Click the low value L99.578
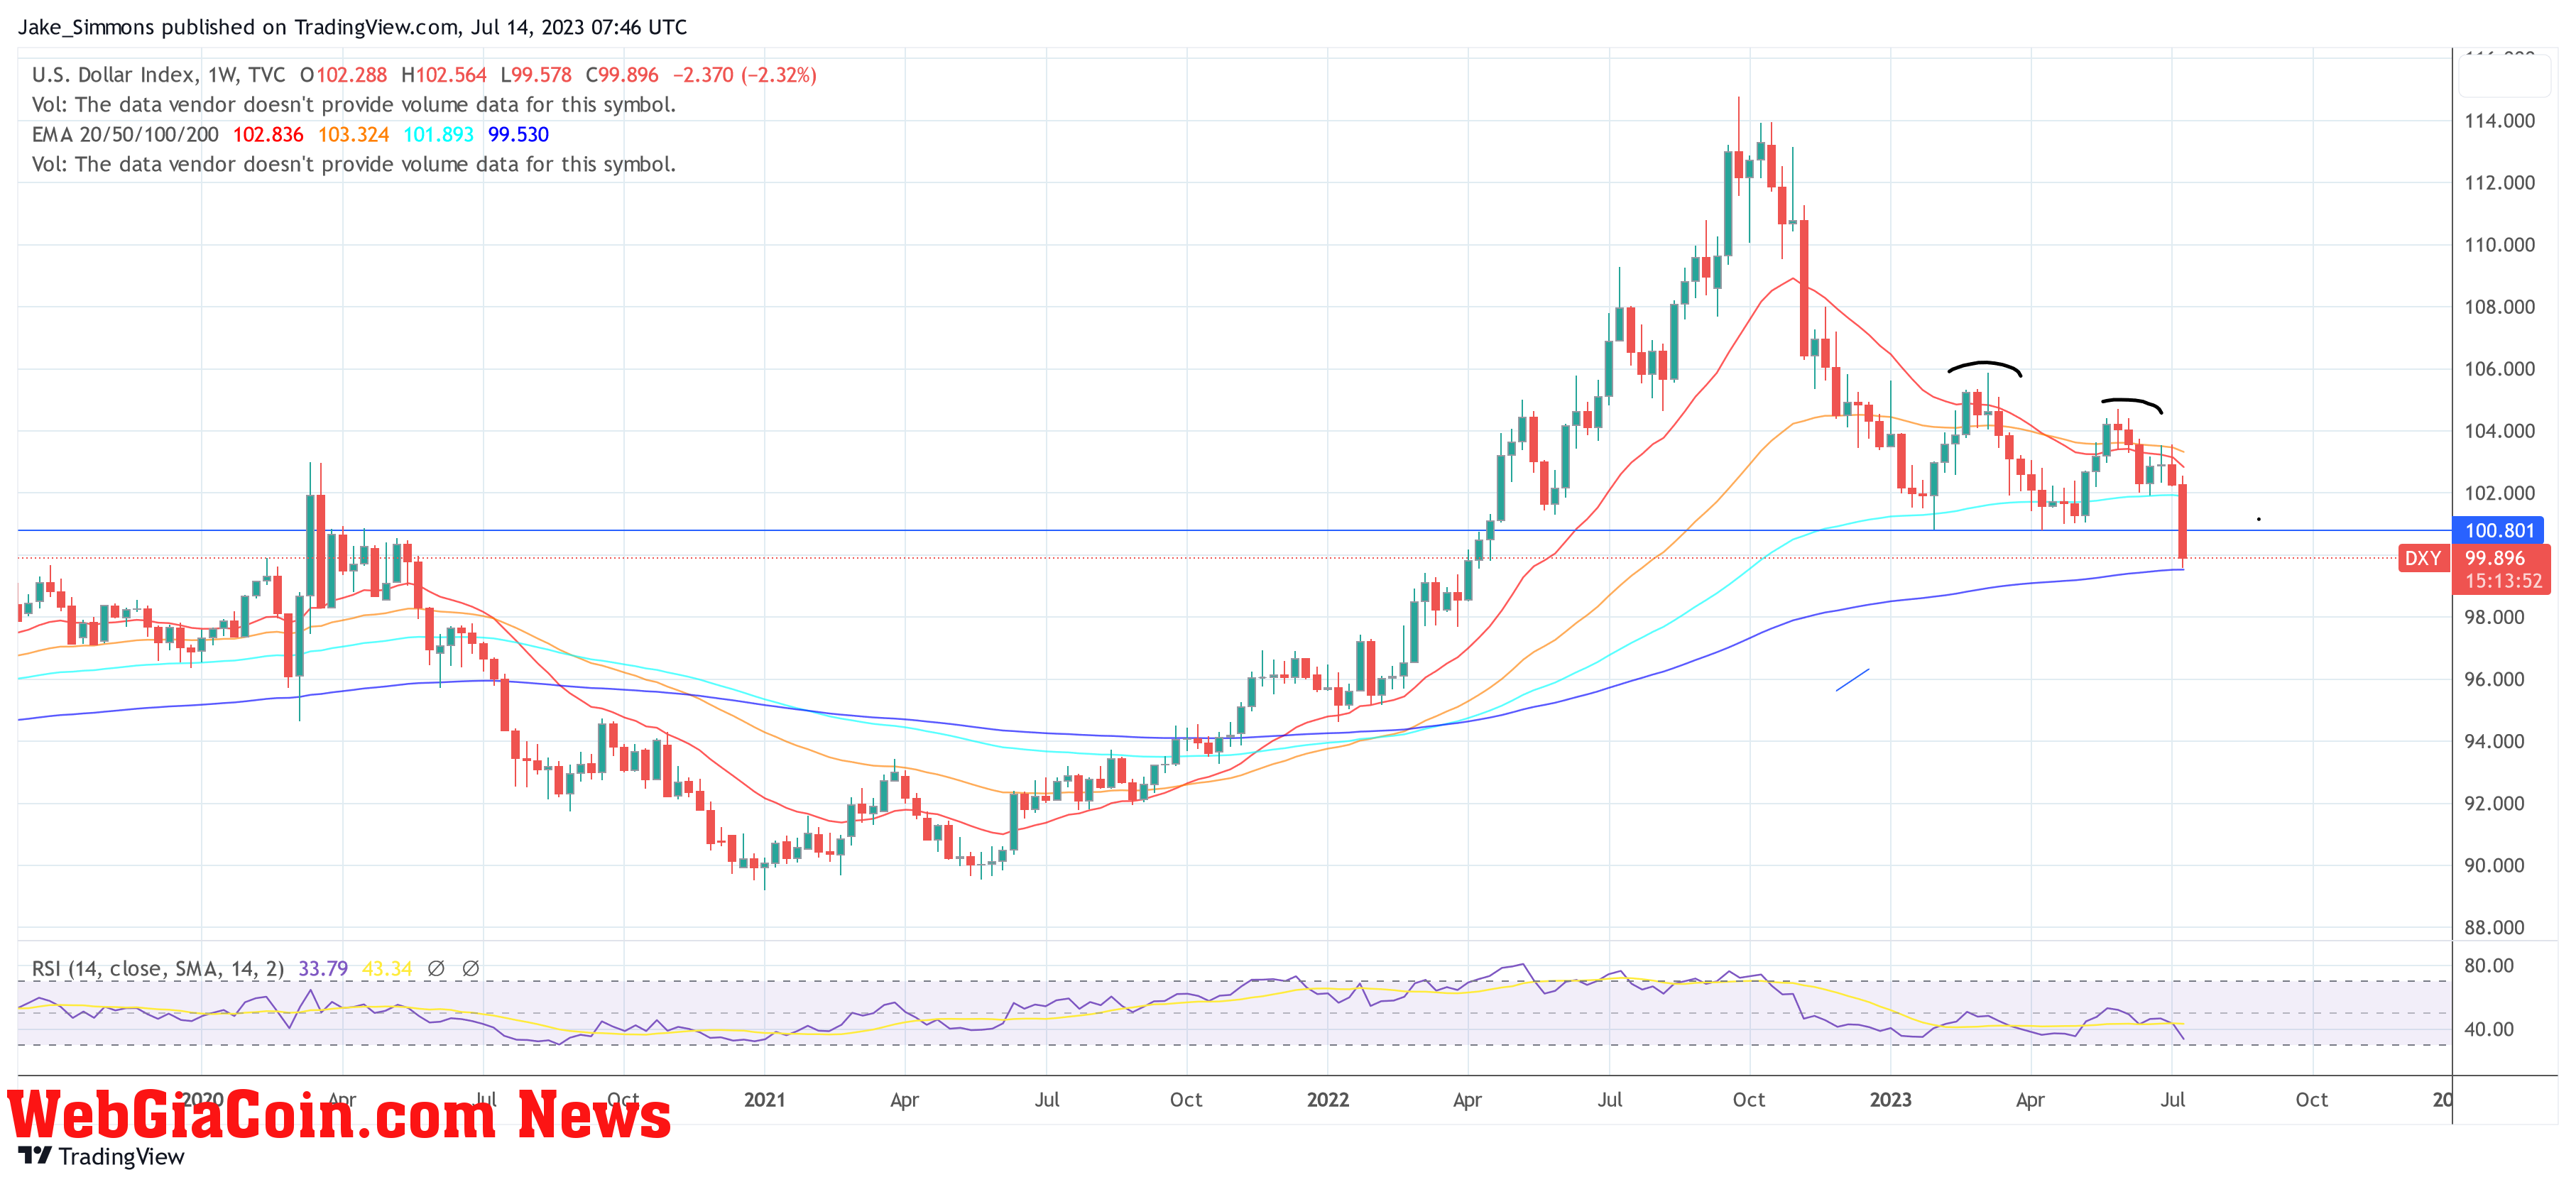 [536, 75]
